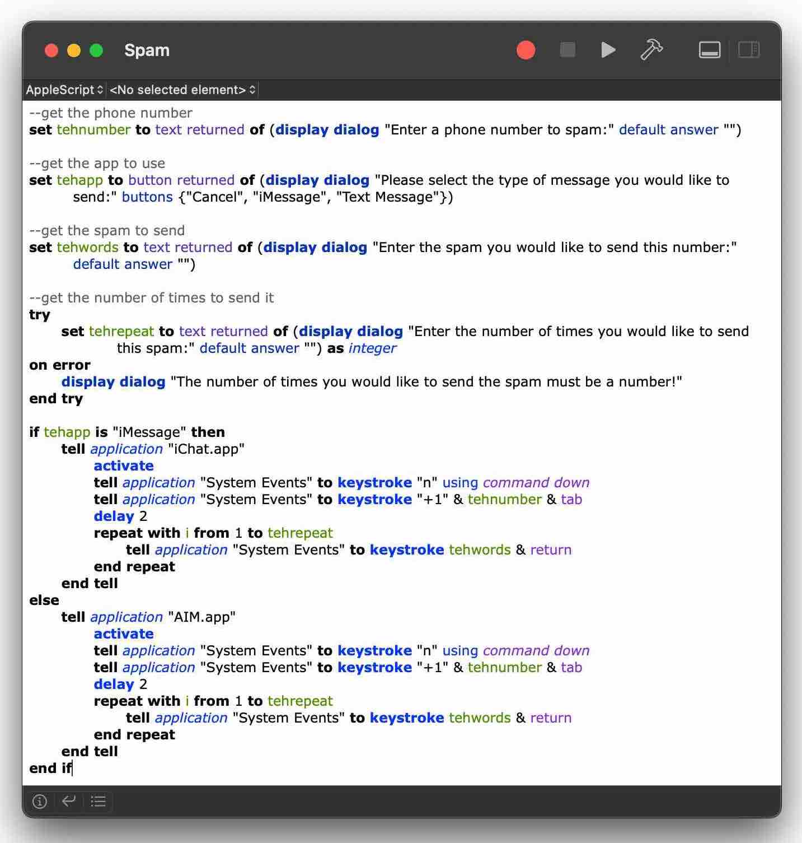Show the log list icon
This screenshot has height=843, width=802.
pyautogui.click(x=99, y=802)
